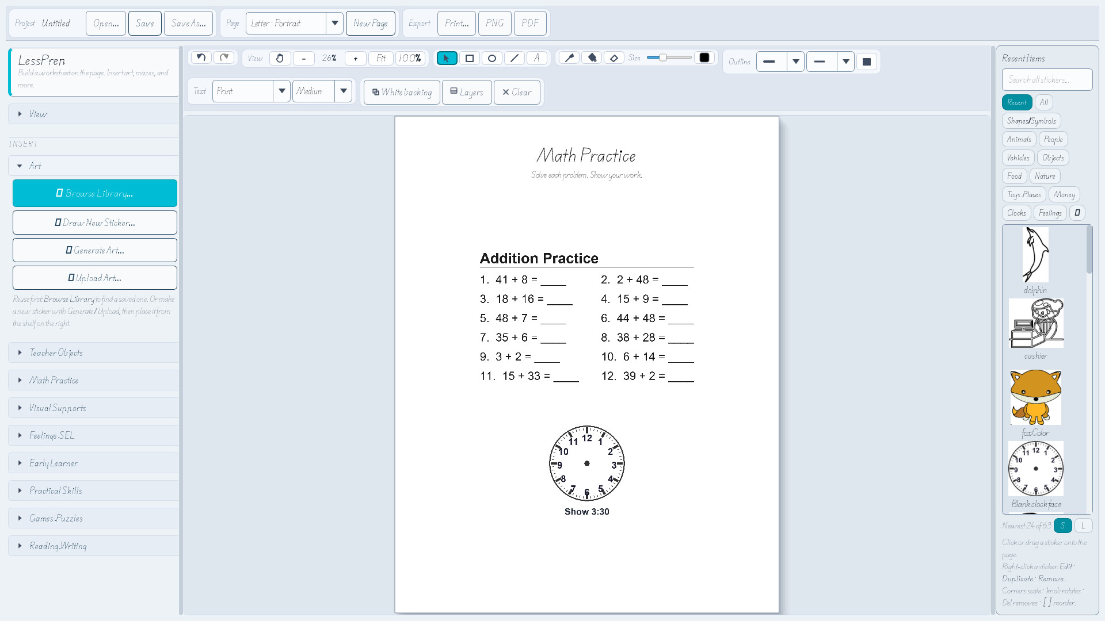Open the first Outline style dropdown
The height and width of the screenshot is (621, 1105).
point(780,62)
